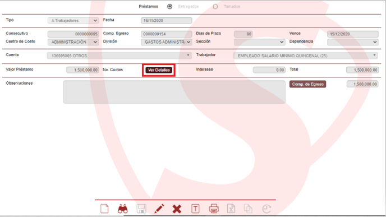Click the floppy disk save icon
The height and width of the screenshot is (217, 386).
click(x=141, y=209)
